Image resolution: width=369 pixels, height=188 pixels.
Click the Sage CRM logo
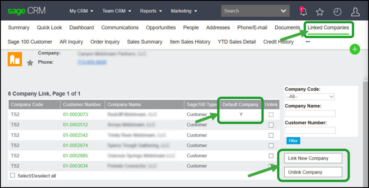click(27, 11)
